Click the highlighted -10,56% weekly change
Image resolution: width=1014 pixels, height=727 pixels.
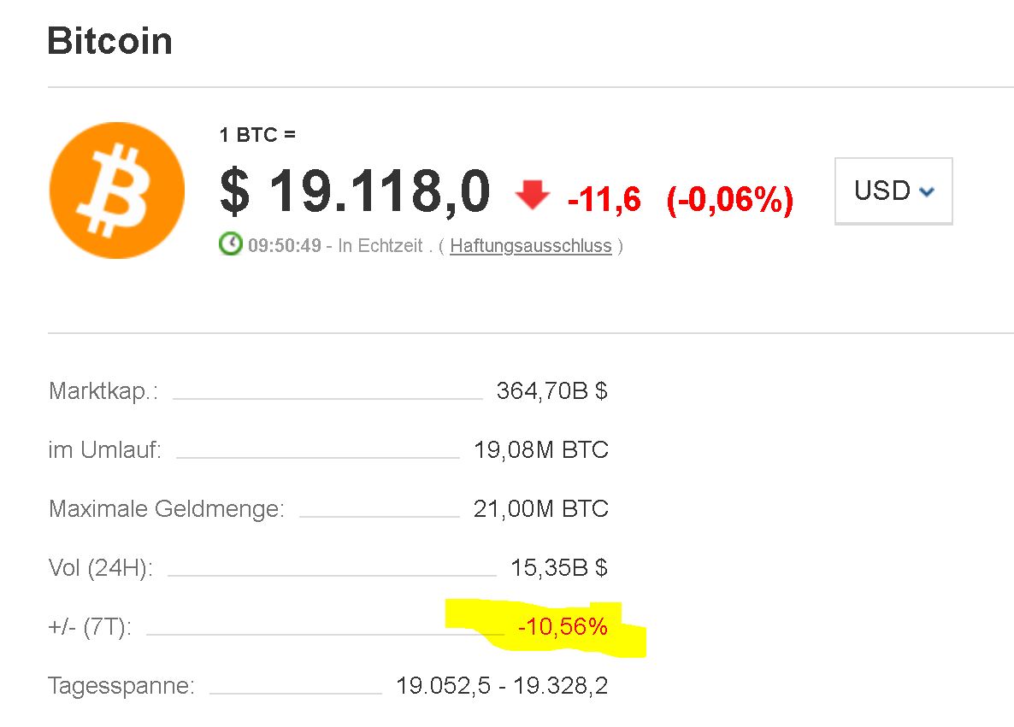[563, 627]
